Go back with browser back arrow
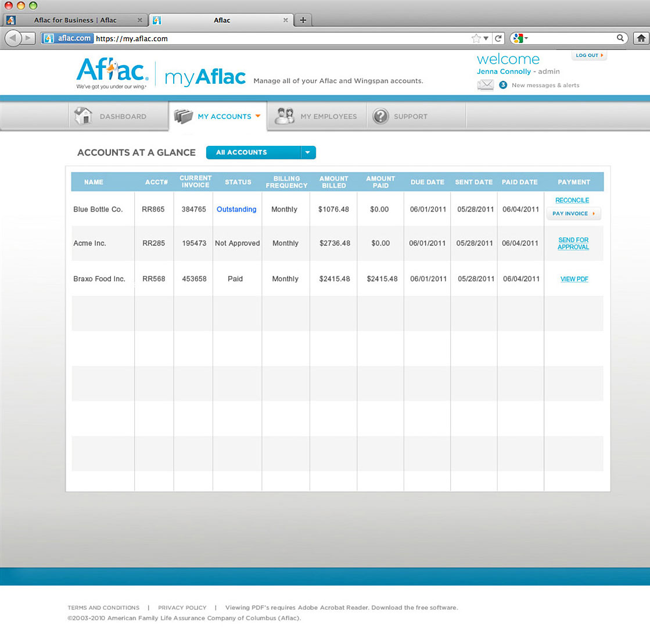Image resolution: width=650 pixels, height=636 pixels. click(13, 38)
